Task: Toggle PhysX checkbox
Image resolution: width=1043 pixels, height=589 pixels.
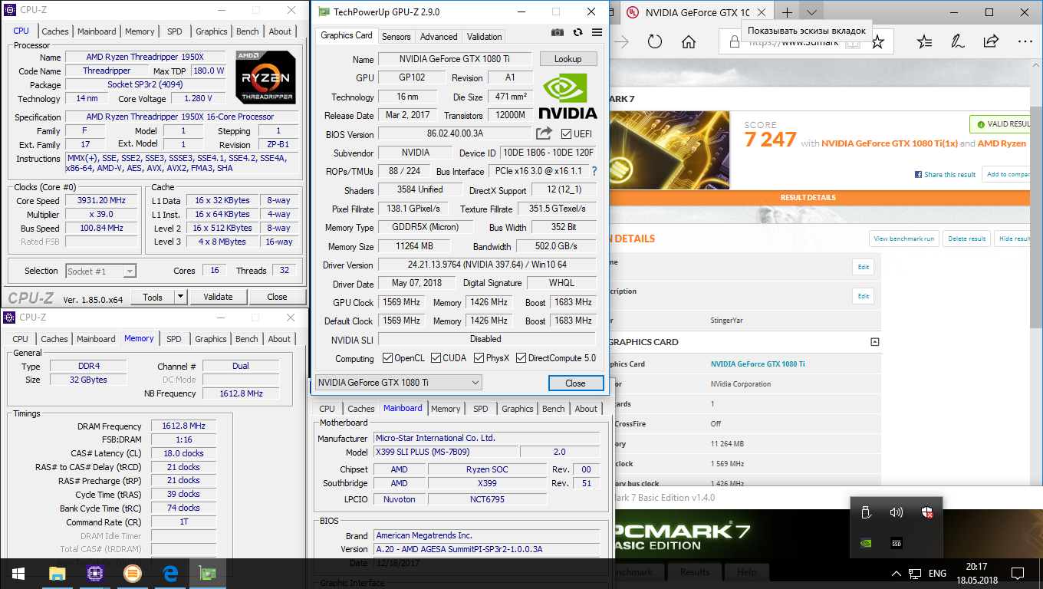Action: 479,358
